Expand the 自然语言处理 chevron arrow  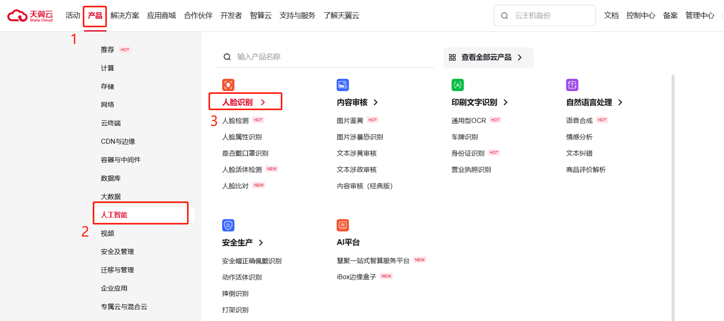[620, 102]
